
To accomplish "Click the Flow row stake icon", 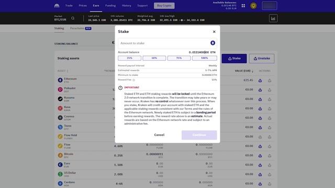I will click(x=260, y=146).
